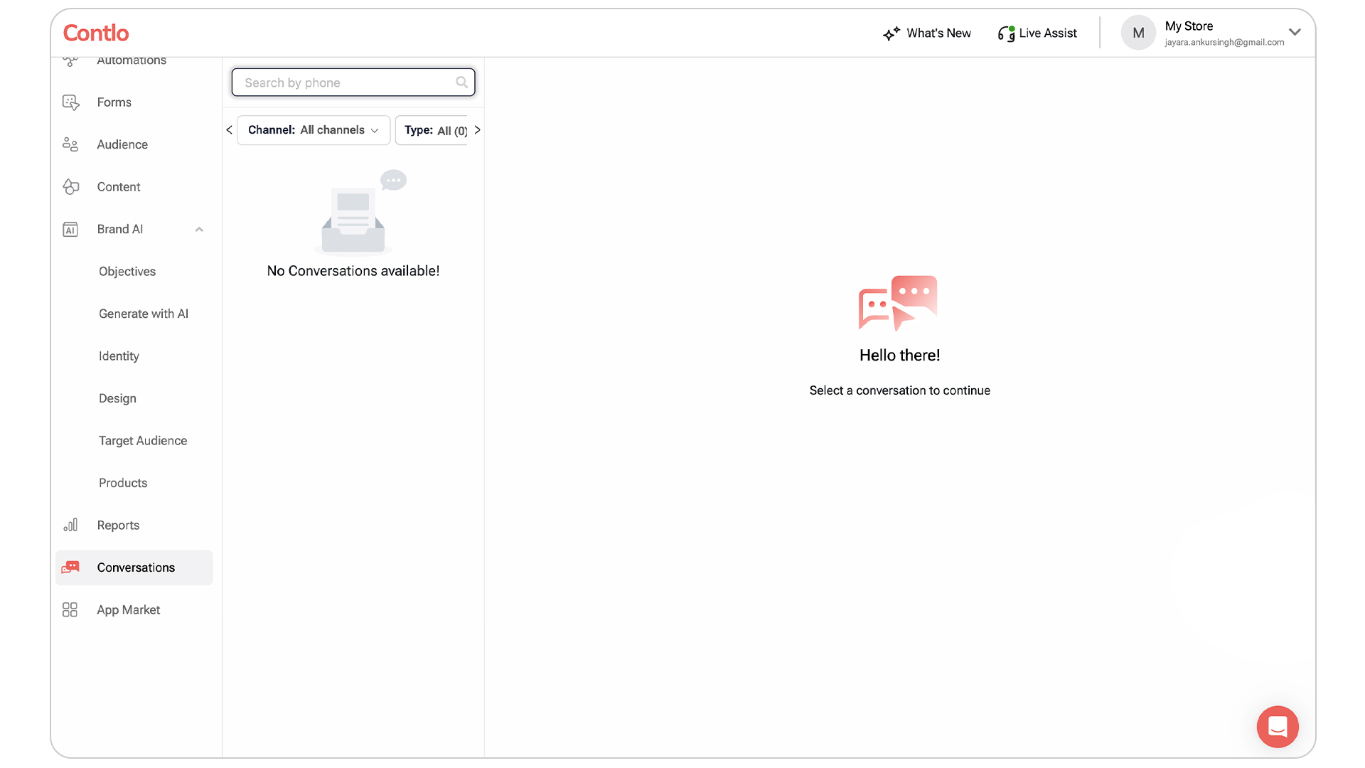
Task: Select the Audience sidebar icon
Action: 70,144
